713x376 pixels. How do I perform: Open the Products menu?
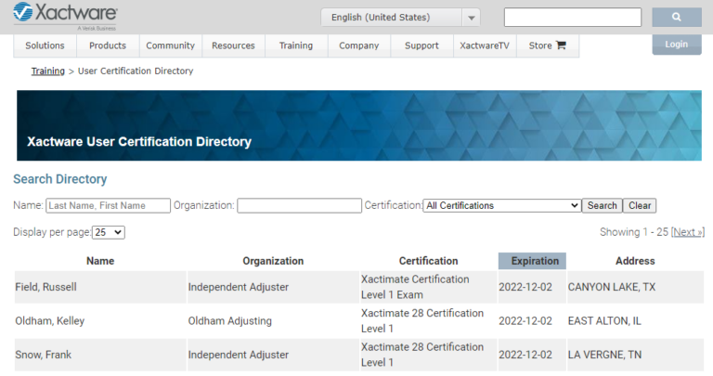pos(108,45)
